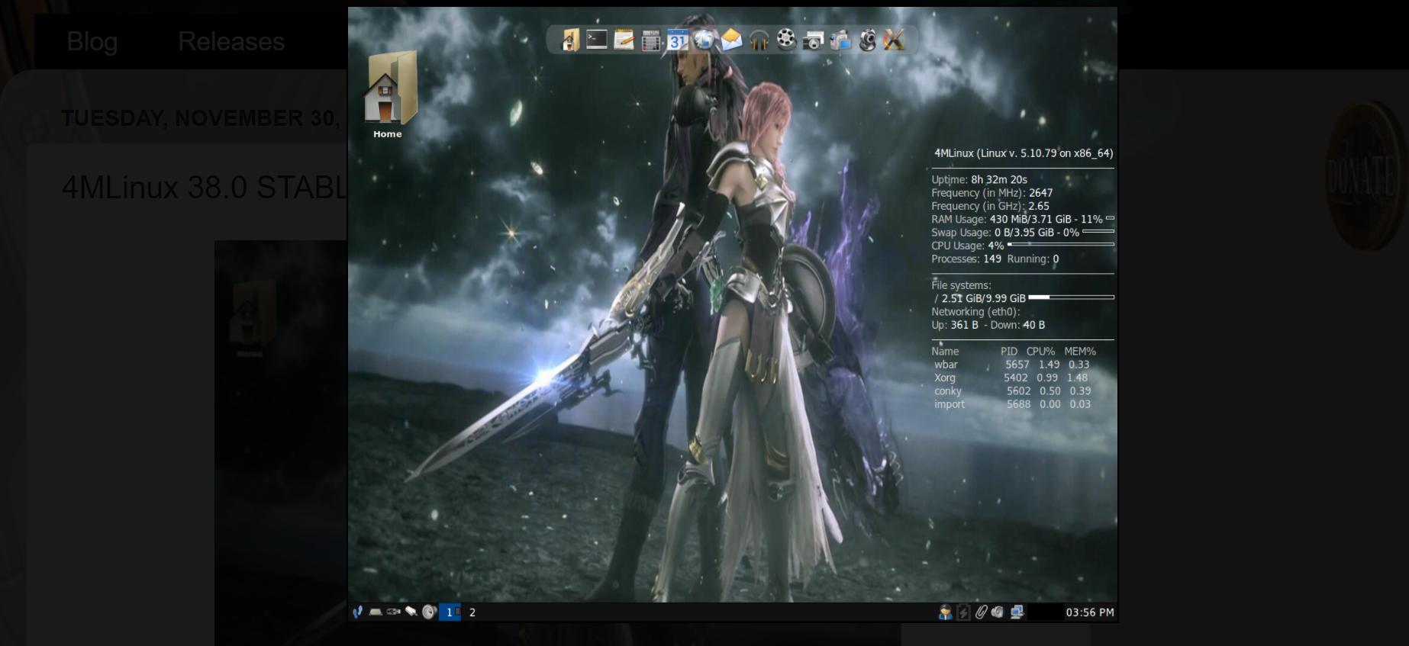
Task: Launch the terminal from the dock
Action: pyautogui.click(x=597, y=39)
